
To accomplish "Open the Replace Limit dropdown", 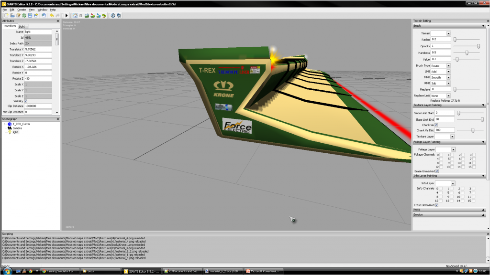I will tap(448, 95).
